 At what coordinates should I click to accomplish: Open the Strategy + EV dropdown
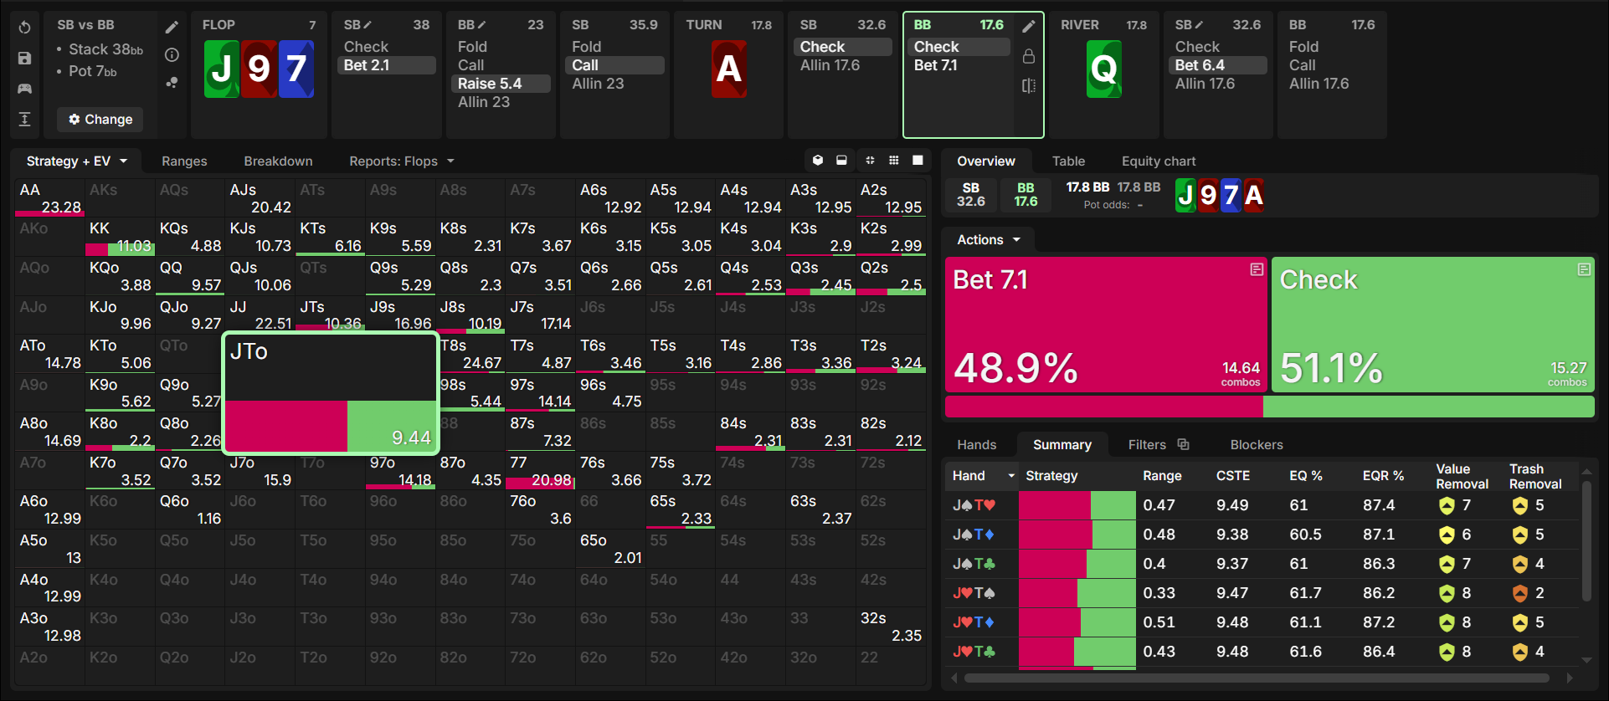coord(77,161)
